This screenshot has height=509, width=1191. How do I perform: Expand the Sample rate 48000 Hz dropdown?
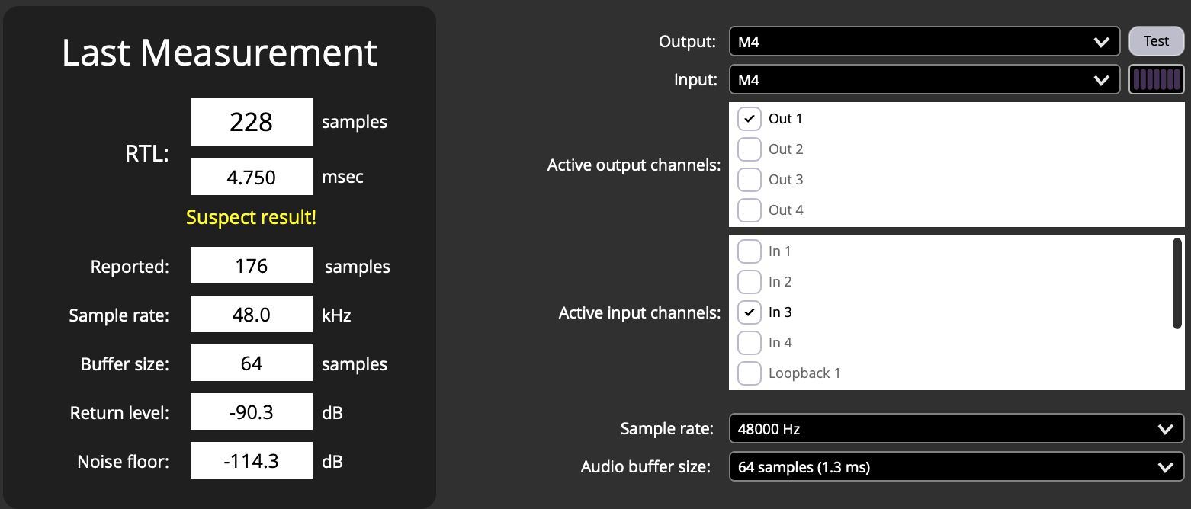[956, 429]
